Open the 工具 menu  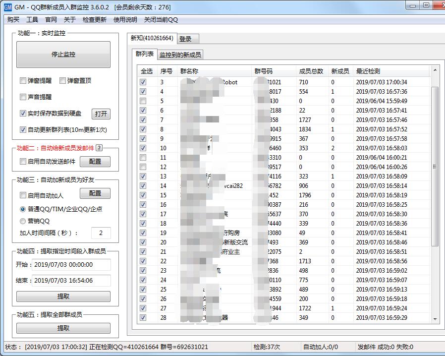tap(32, 20)
